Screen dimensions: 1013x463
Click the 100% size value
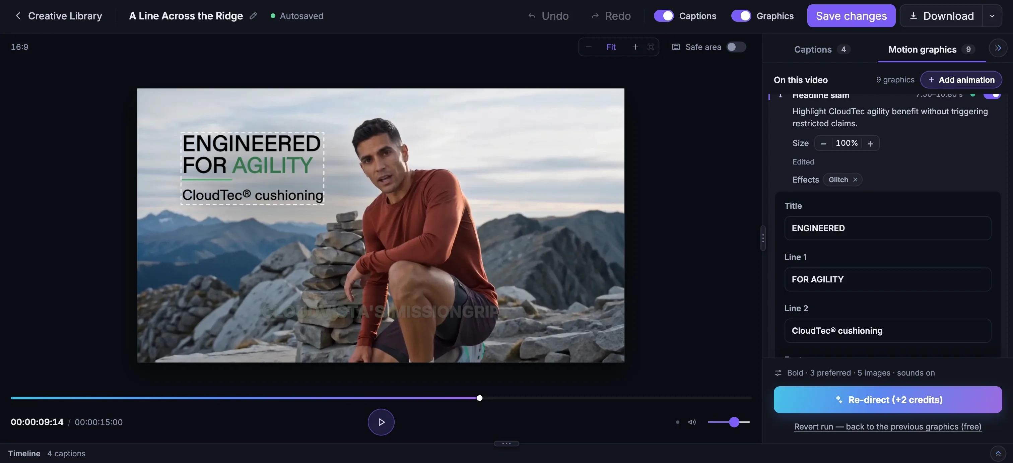pos(847,143)
